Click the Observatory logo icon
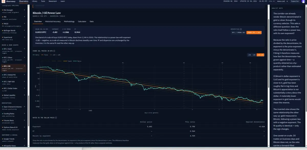This screenshot has width=307, height=150. 3,1
